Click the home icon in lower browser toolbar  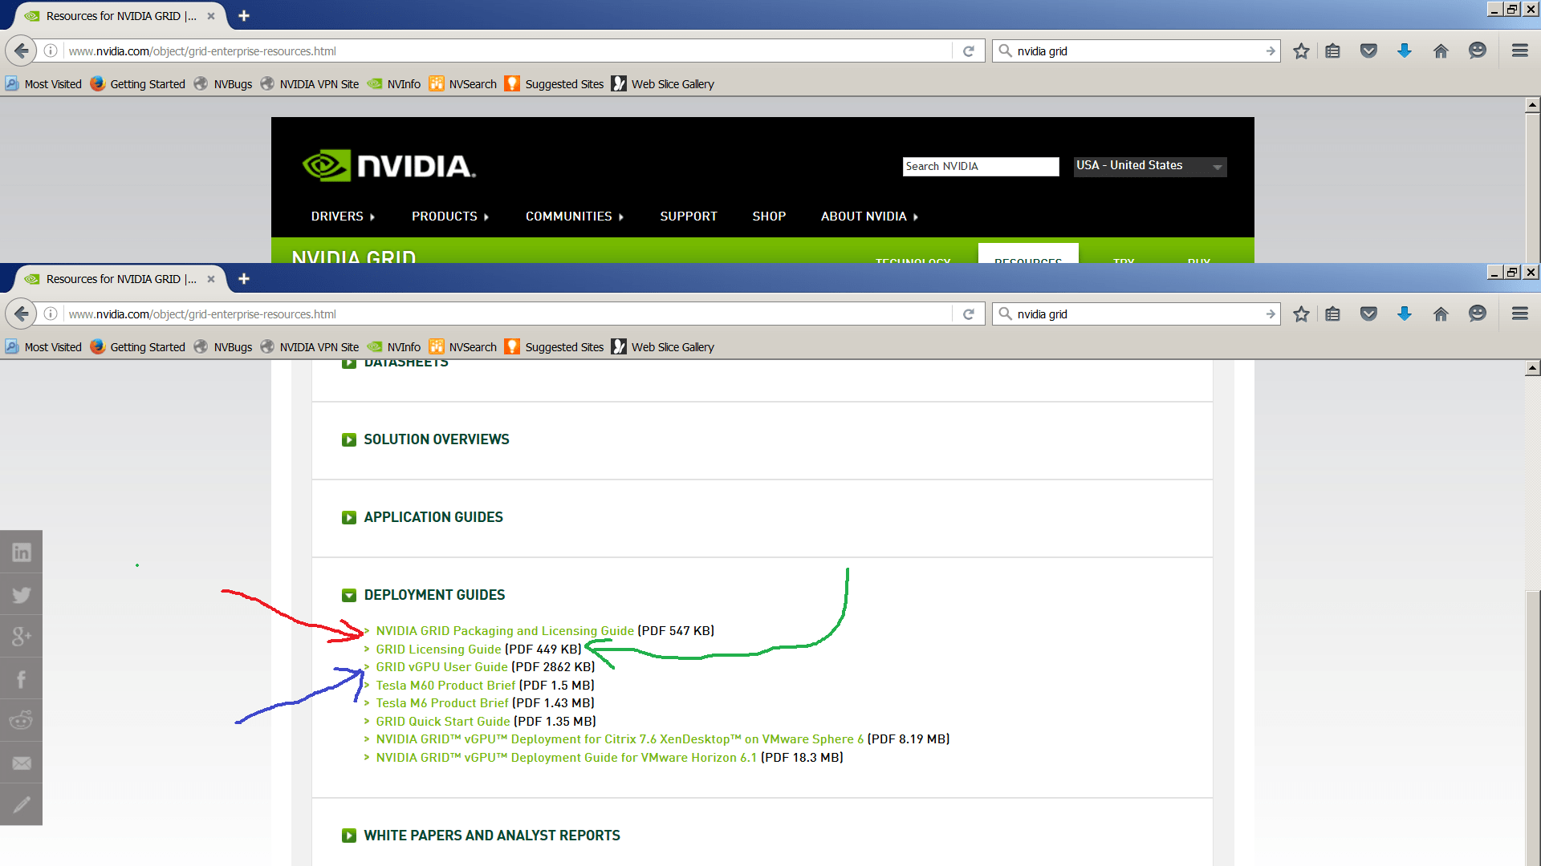coord(1441,314)
